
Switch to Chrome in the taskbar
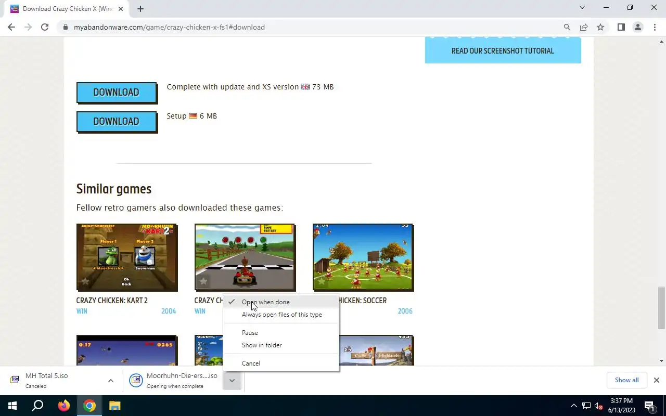click(x=89, y=406)
